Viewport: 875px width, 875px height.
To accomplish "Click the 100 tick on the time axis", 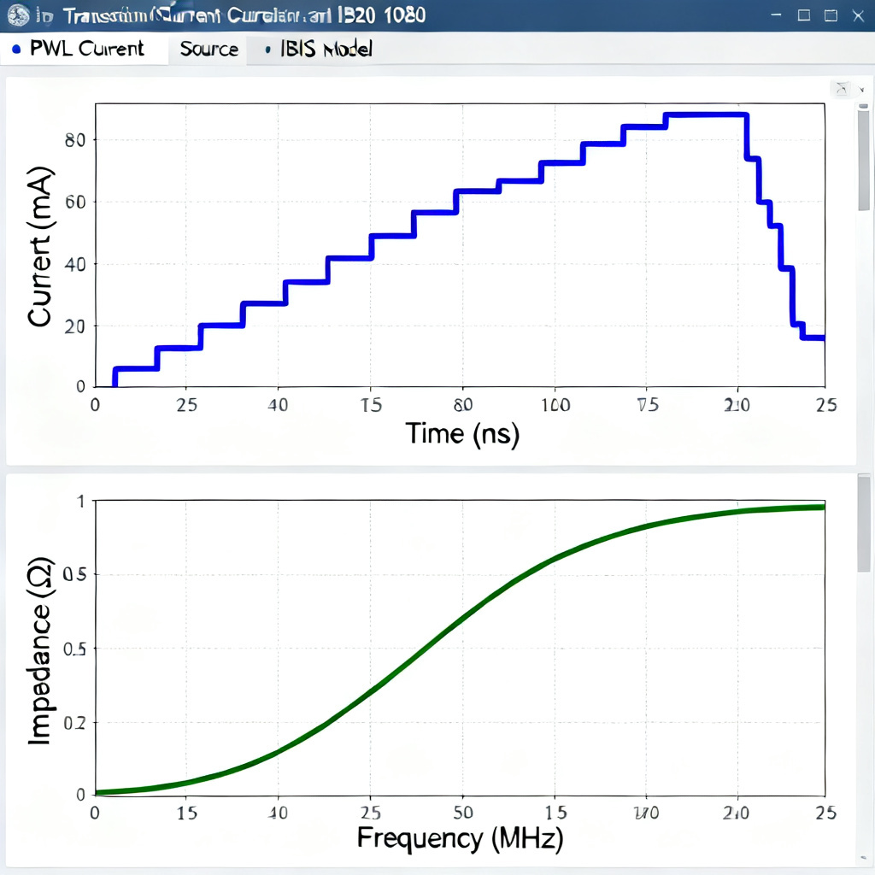I will (555, 405).
